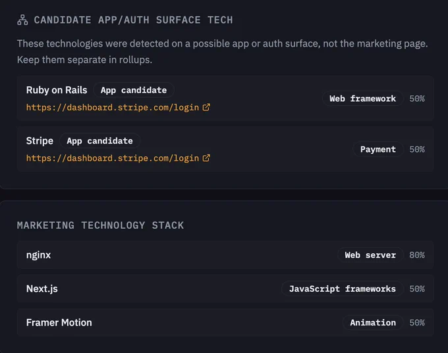Viewport: 448px width, 353px height.
Task: Click the Next.js technology name
Action: [x=42, y=289]
